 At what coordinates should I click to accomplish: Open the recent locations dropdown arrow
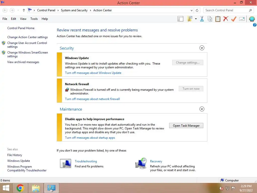[x=18, y=10]
